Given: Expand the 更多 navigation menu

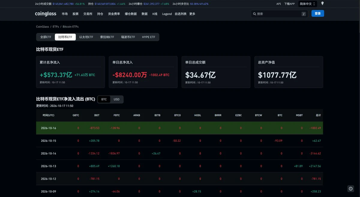Looking at the screenshot, I should point(192,14).
